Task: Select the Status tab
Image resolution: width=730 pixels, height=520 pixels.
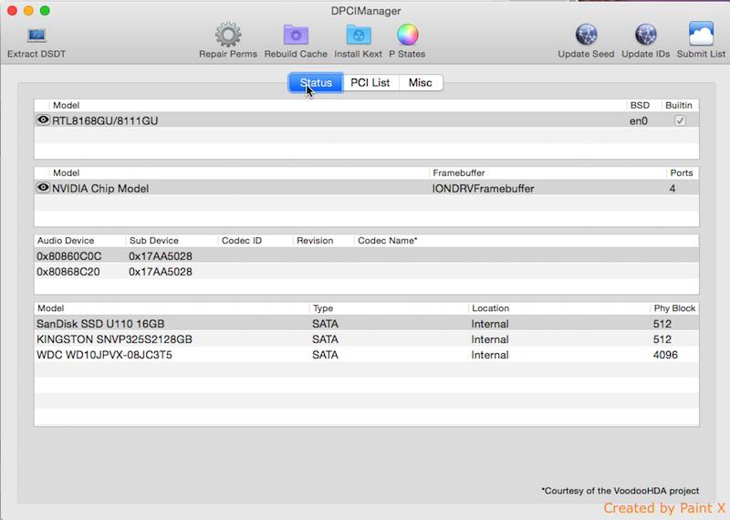Action: [x=316, y=83]
